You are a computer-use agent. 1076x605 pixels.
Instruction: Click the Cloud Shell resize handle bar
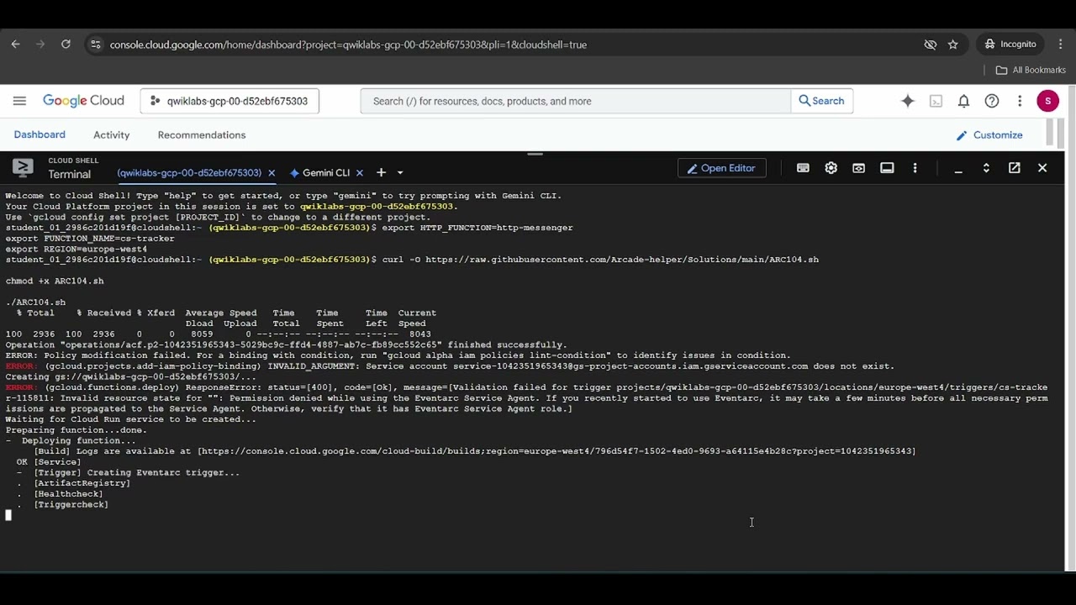[x=535, y=155]
